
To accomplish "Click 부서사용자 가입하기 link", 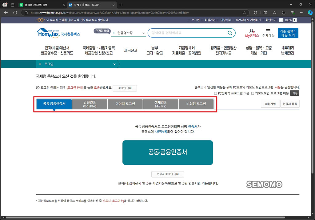I will 248,20.
